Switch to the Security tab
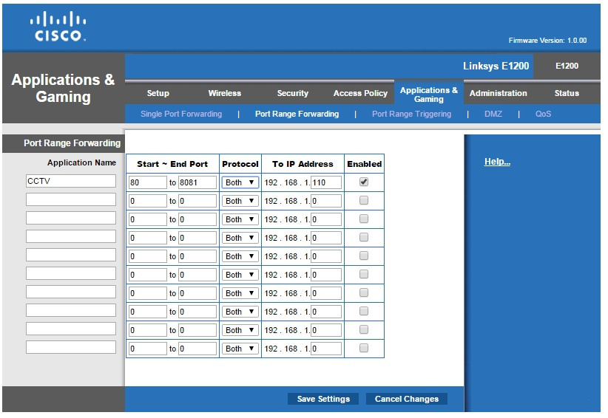Screen dimensions: 608x418 coord(293,93)
